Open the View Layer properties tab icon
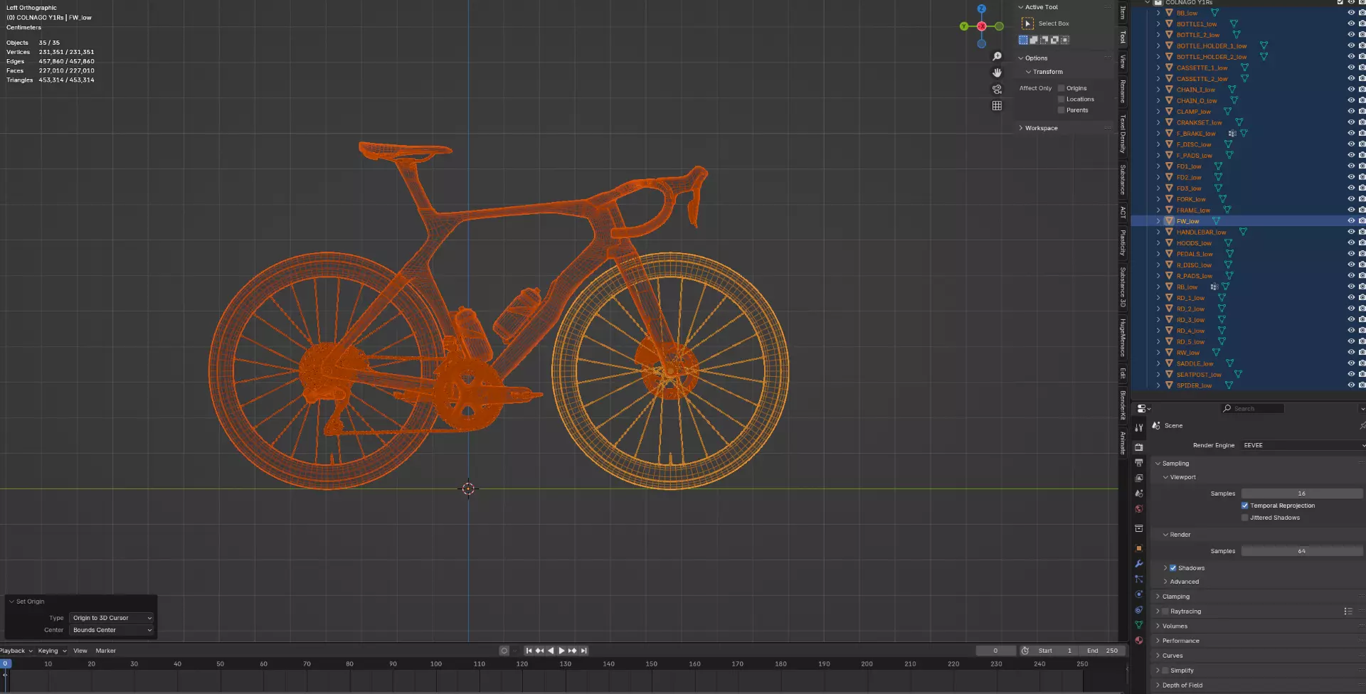 pyautogui.click(x=1138, y=478)
